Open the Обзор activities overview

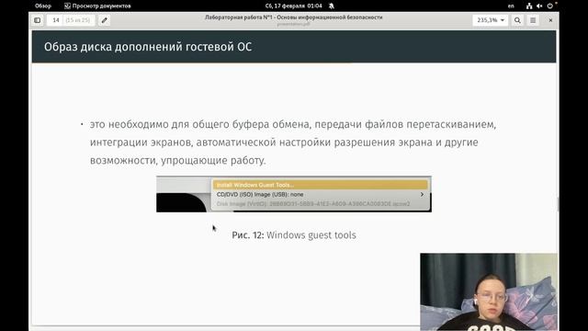tap(43, 6)
